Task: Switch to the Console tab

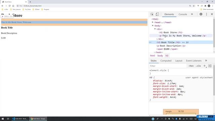Action: coord(183,14)
